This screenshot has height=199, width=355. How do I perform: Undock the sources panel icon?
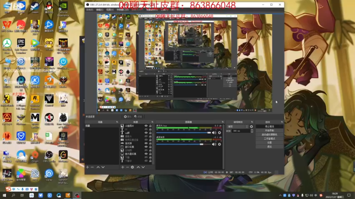152,122
